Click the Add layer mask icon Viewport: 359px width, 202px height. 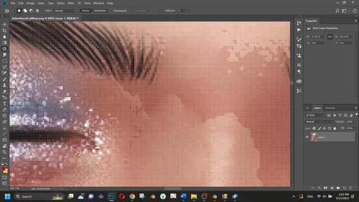(325, 188)
